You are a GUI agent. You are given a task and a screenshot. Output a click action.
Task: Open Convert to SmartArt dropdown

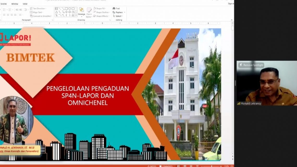[x=41, y=16]
